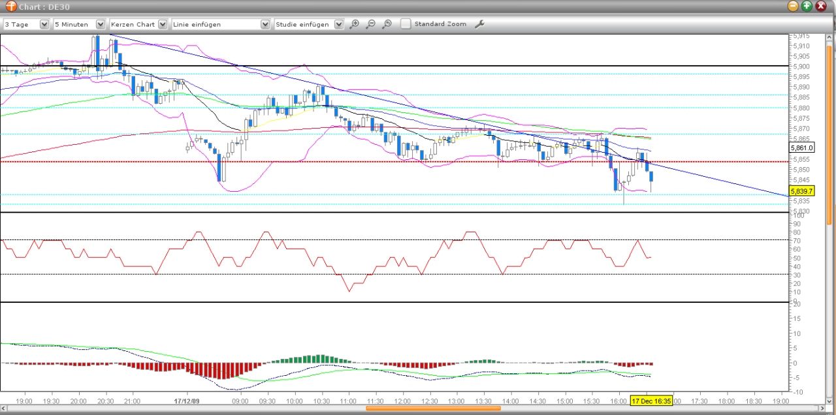This screenshot has width=836, height=415.
Task: Open the '5 Minuten' interval dropdown
Action: 99,23
